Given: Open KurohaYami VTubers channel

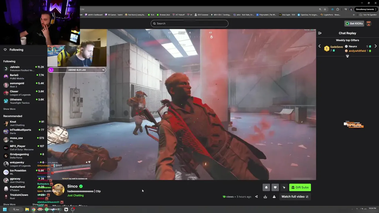Looking at the screenshot, I should point(24,188).
